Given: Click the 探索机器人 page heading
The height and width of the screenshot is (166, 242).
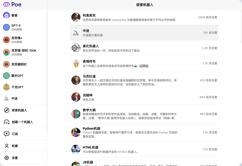Looking at the screenshot, I should (x=145, y=5).
